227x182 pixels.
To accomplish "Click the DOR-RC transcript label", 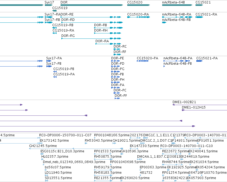I will coord(120,47).
